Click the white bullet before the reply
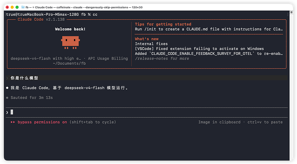The height and width of the screenshot is (164, 297). pyautogui.click(x=7, y=88)
